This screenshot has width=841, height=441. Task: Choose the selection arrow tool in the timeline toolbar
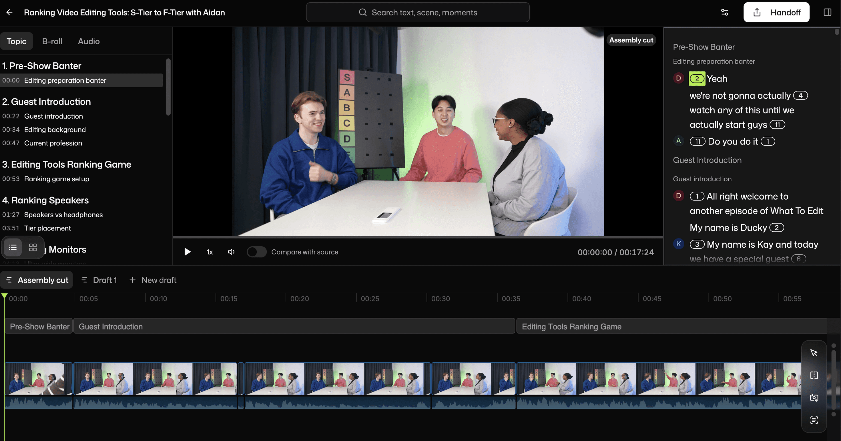click(x=814, y=353)
